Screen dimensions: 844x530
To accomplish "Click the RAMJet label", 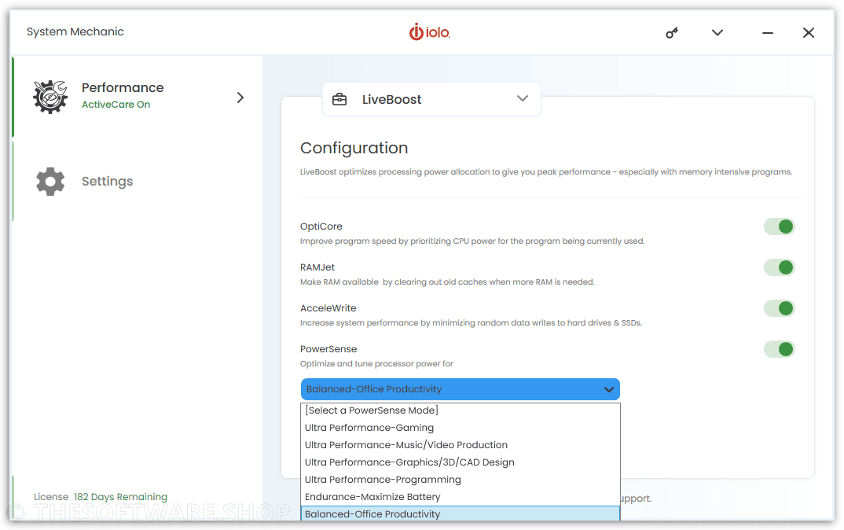I will pyautogui.click(x=317, y=267).
